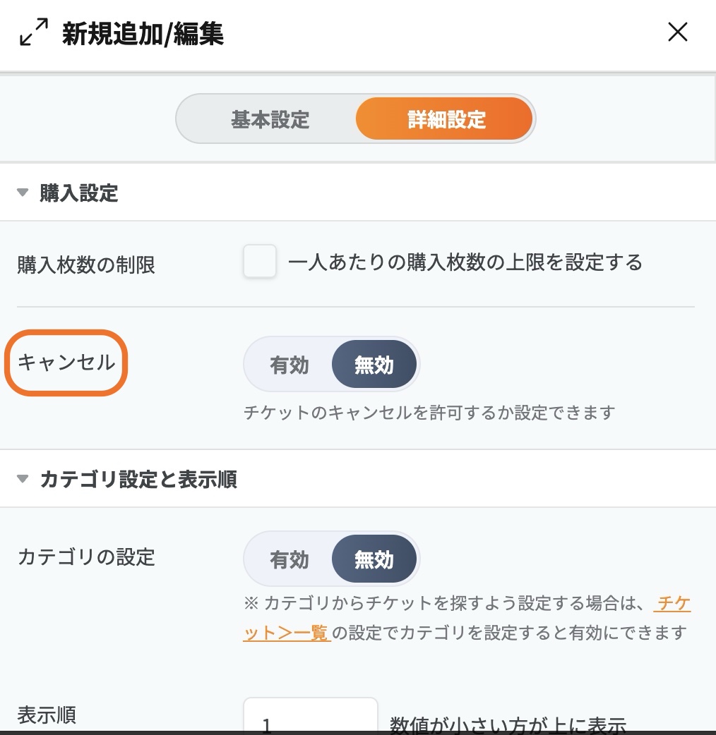
Task: Enable カテゴリの設定 with 有効
Action: point(290,559)
